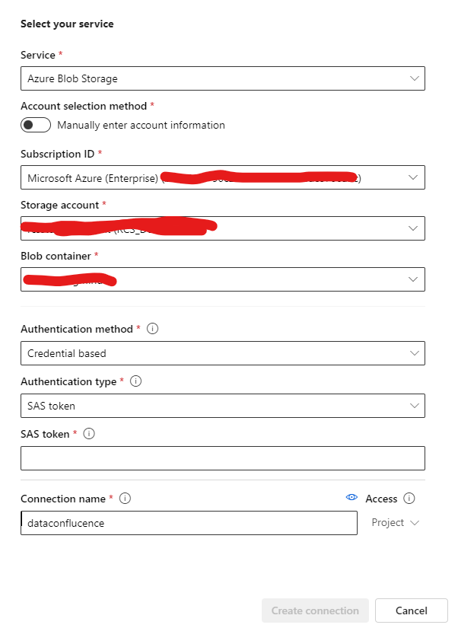Viewport: 458px width, 628px height.
Task: Open the Project access dropdown
Action: pyautogui.click(x=395, y=523)
